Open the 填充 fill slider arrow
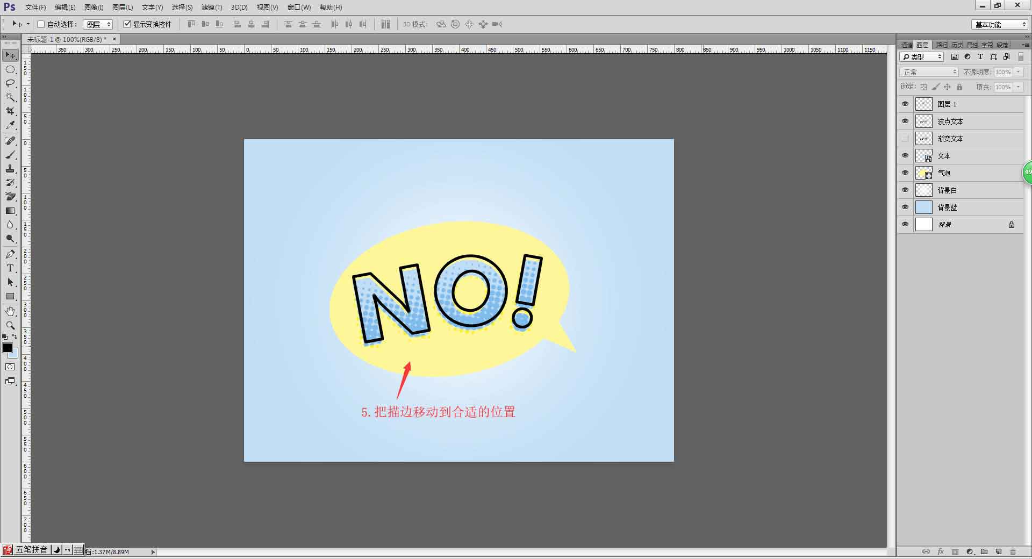The image size is (1032, 559). coord(1019,87)
